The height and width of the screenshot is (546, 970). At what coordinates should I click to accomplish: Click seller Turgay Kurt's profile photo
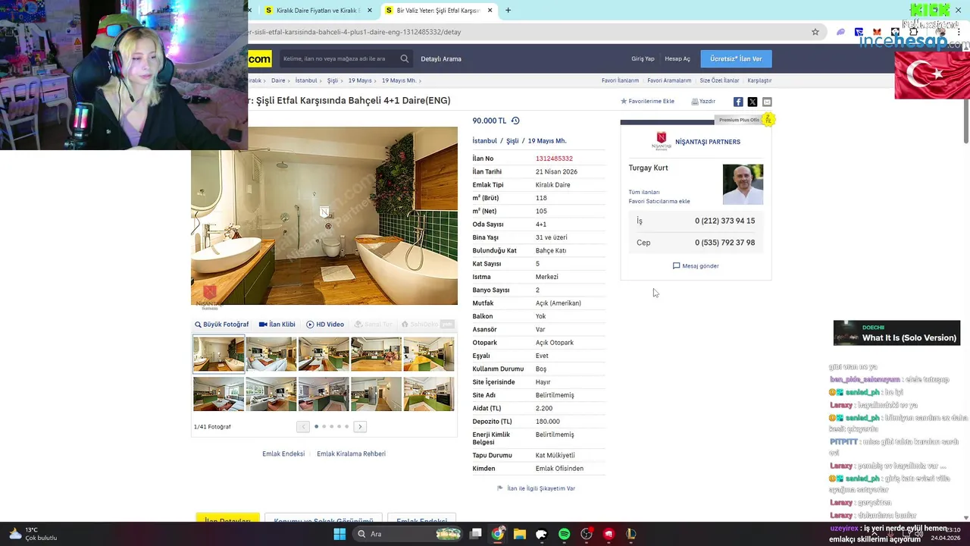743,184
